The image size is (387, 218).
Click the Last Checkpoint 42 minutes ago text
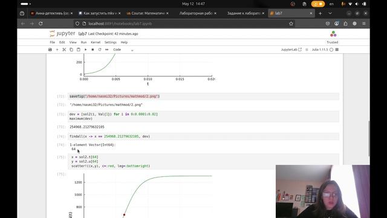[x=113, y=34]
